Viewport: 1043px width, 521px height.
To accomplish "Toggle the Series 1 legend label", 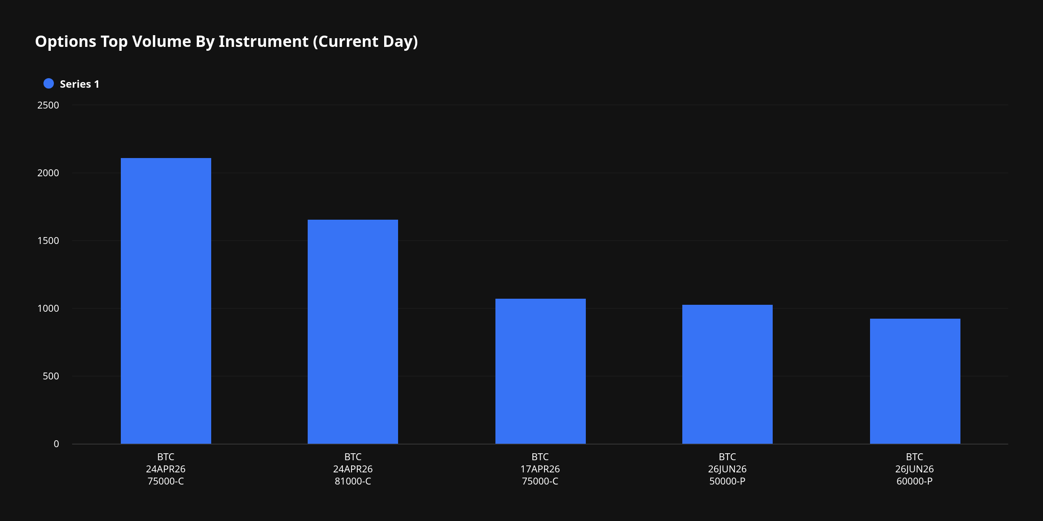I will tap(80, 84).
